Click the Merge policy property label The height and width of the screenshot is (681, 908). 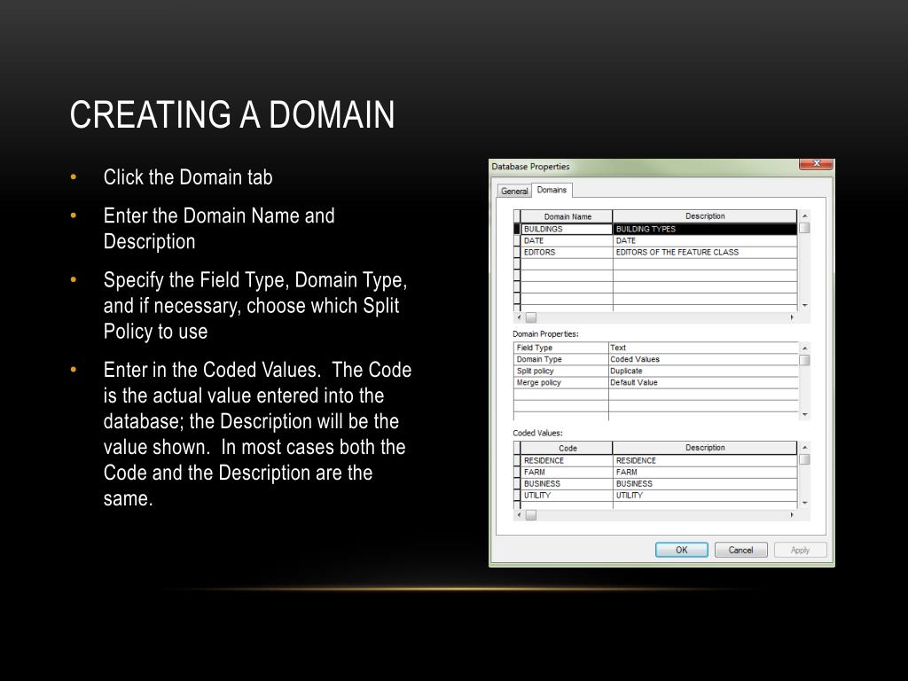tap(560, 382)
